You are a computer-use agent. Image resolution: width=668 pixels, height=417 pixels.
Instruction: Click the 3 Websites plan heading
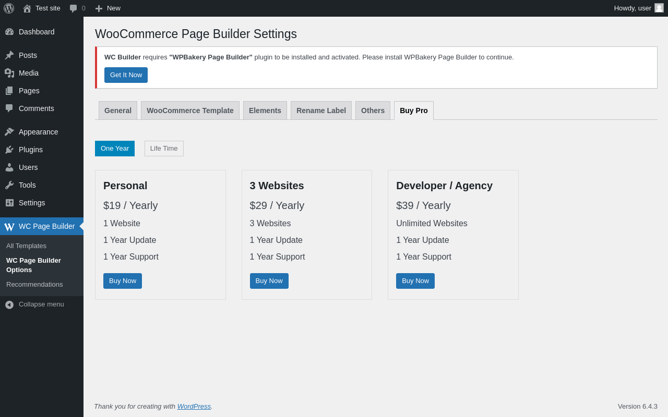pyautogui.click(x=277, y=186)
